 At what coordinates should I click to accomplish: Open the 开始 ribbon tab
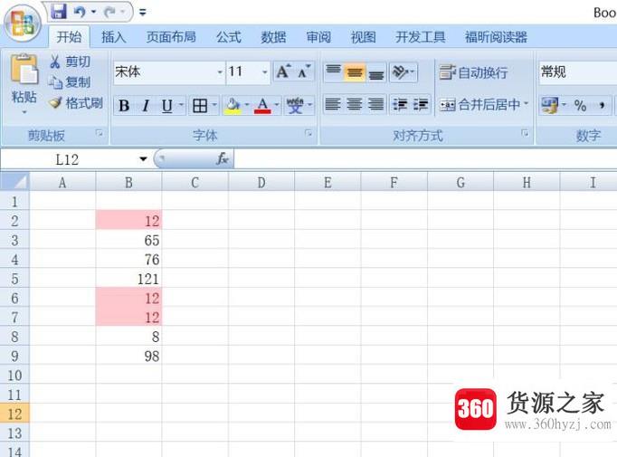tap(69, 37)
